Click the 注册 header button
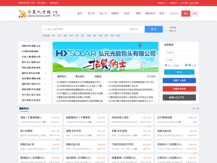The image size is (217, 163). pyautogui.click(x=194, y=14)
